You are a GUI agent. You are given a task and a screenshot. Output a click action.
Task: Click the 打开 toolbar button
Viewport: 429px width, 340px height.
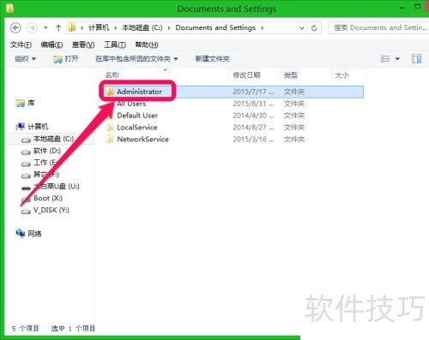tap(66, 59)
